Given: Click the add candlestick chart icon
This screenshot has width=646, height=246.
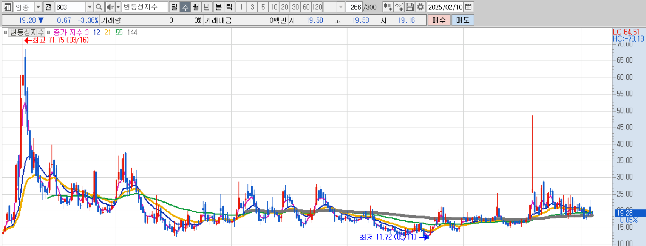Looking at the screenshot, I should pos(388,7).
